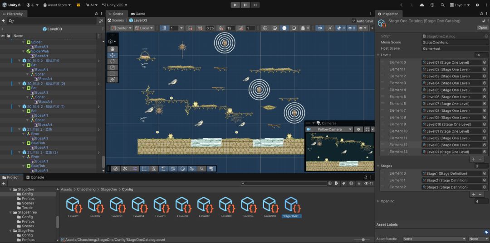Image resolution: width=490 pixels, height=243 pixels.
Task: Select the Scene tab
Action: [116, 14]
